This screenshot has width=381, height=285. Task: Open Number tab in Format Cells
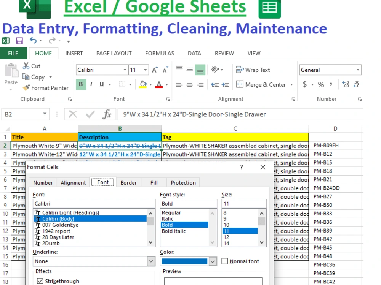43,183
